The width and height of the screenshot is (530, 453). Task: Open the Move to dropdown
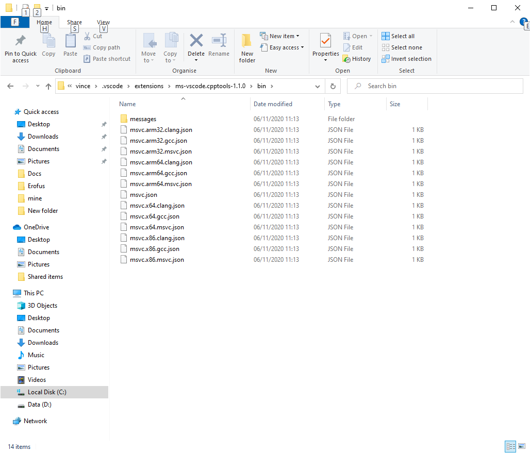click(x=149, y=49)
